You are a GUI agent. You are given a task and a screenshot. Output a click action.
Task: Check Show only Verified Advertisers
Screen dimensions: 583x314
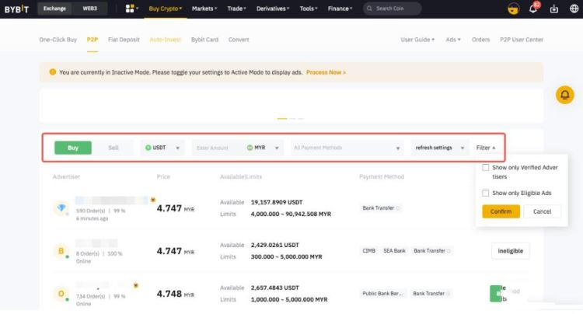point(486,167)
